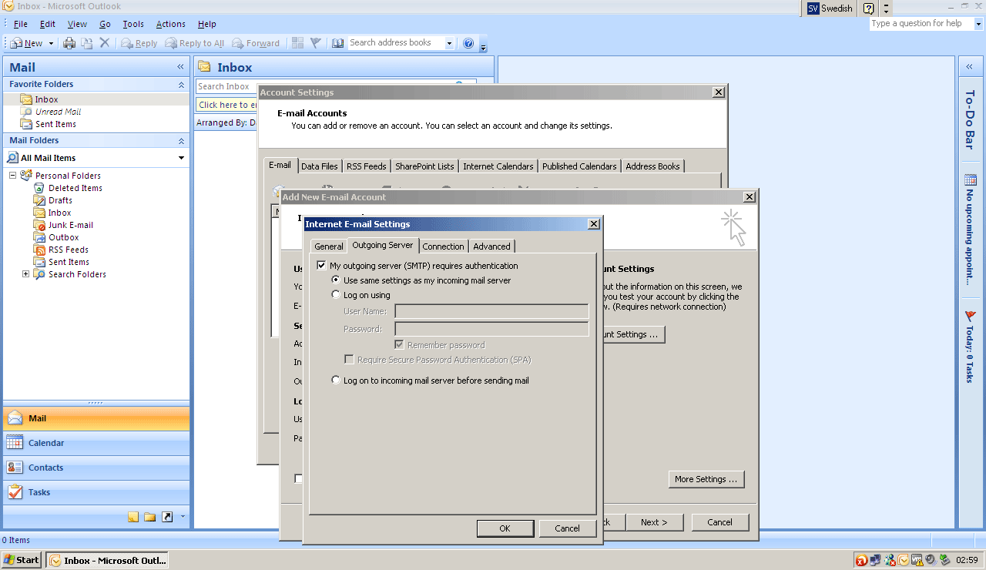The width and height of the screenshot is (986, 570).
Task: Open Search address books dropdown
Action: coord(449,44)
